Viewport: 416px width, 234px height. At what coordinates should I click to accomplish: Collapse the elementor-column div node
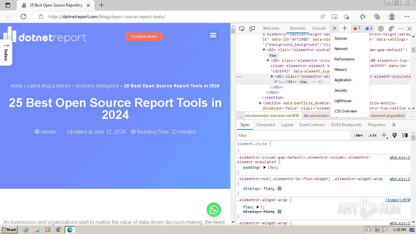(x=268, y=60)
